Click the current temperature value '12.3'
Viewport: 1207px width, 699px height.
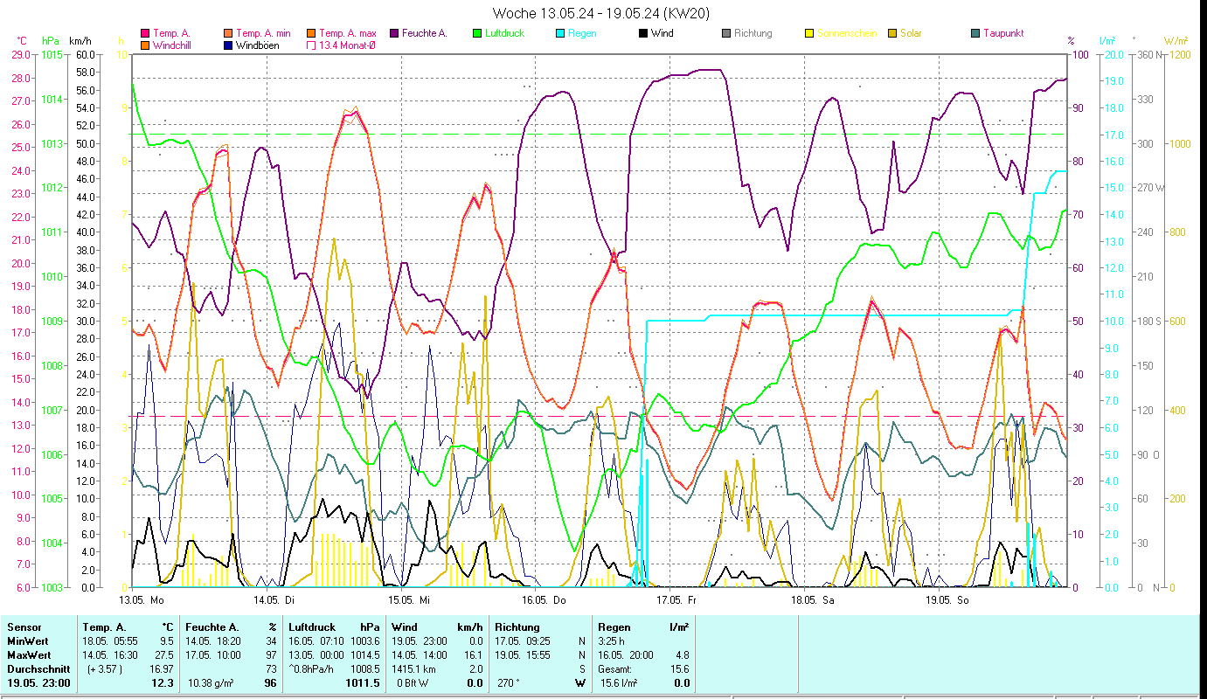tap(163, 683)
